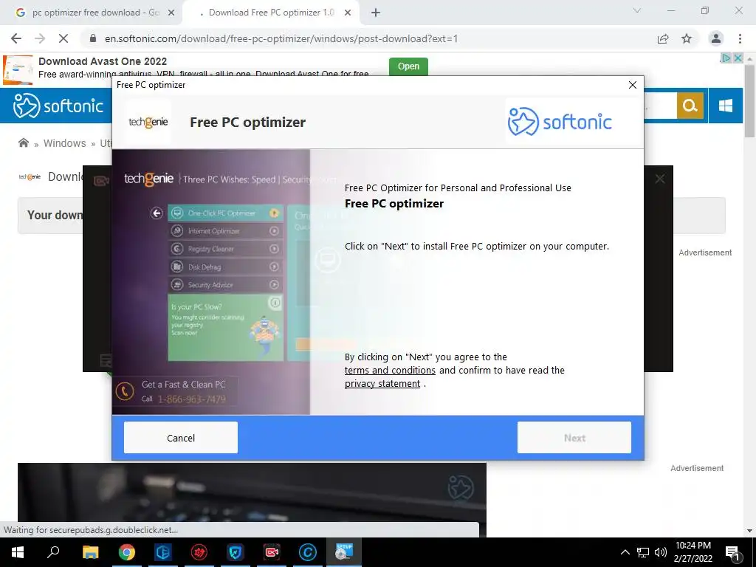The height and width of the screenshot is (567, 756).
Task: Click the Softonic logo in installer header
Action: point(560,122)
